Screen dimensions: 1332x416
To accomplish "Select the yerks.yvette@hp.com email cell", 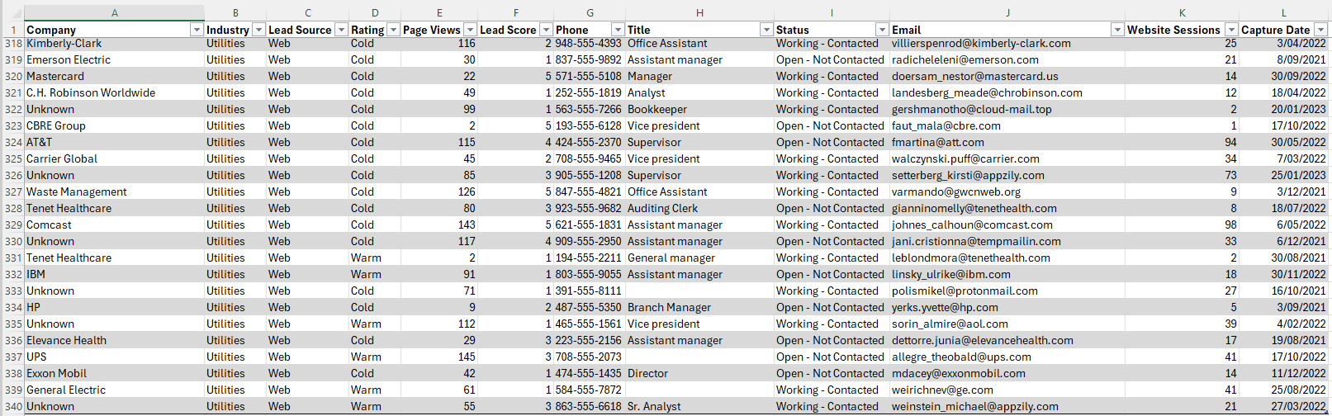I will click(x=1007, y=307).
